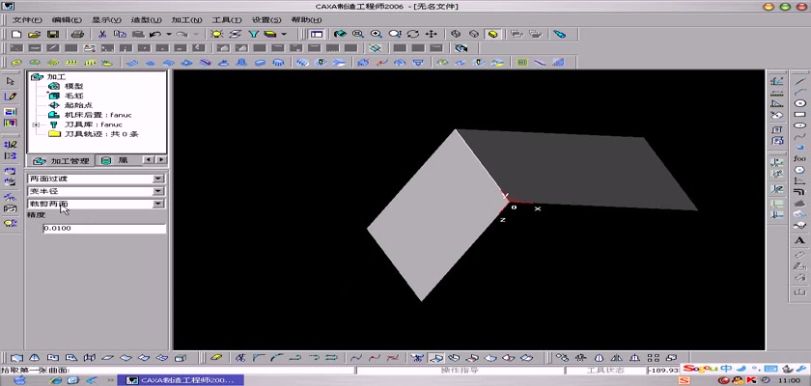Click the f(x) formula curve tool
The width and height of the screenshot is (811, 386).
[799, 158]
